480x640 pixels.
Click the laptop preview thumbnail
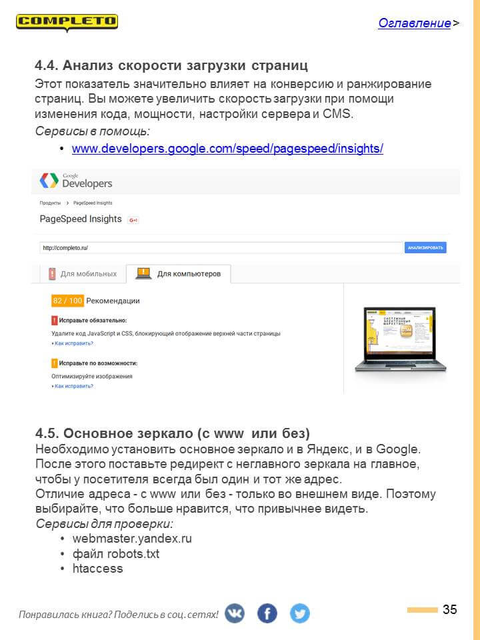point(401,340)
